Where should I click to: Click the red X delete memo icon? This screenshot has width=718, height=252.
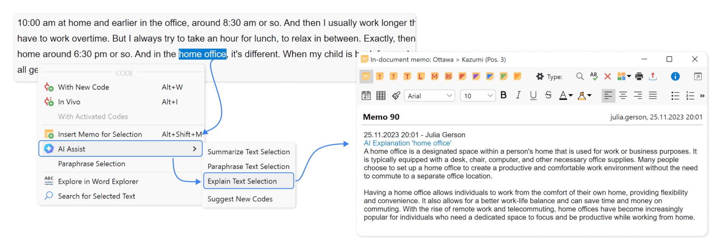click(x=607, y=76)
